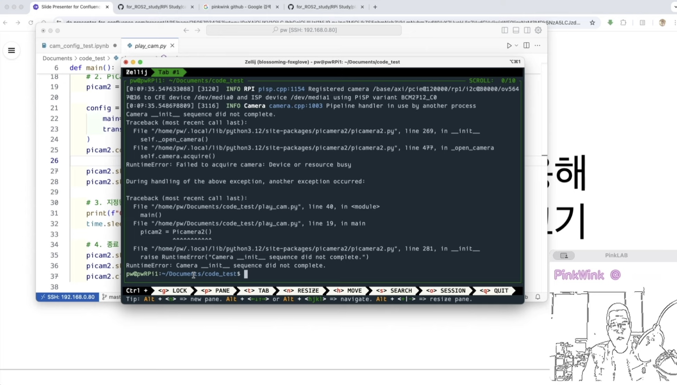
Task: Click the pw SSH command center search box
Action: (x=304, y=30)
